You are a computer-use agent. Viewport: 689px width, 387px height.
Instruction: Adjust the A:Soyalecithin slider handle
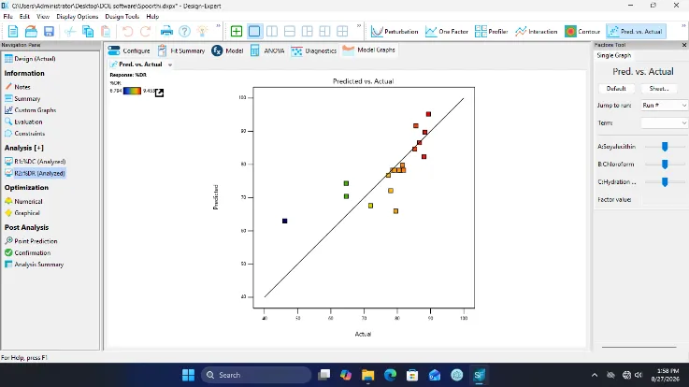point(665,146)
